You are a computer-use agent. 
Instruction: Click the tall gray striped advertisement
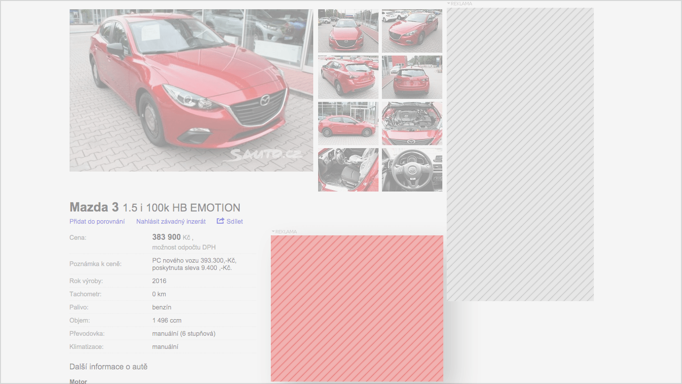point(520,154)
